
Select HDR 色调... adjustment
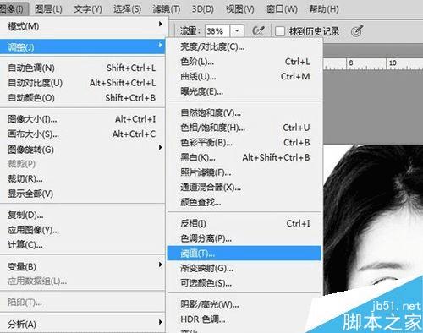pos(244,319)
